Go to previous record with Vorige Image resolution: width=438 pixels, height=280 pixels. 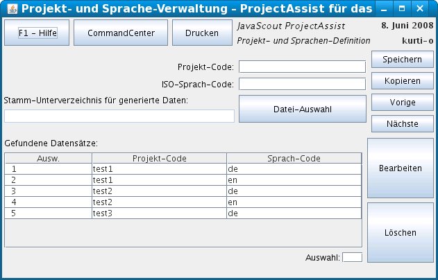pos(402,103)
